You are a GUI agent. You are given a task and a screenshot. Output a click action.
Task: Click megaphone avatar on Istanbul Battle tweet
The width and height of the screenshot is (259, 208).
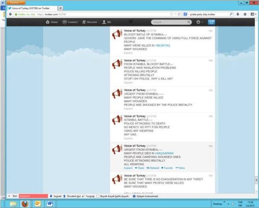coord(117,120)
